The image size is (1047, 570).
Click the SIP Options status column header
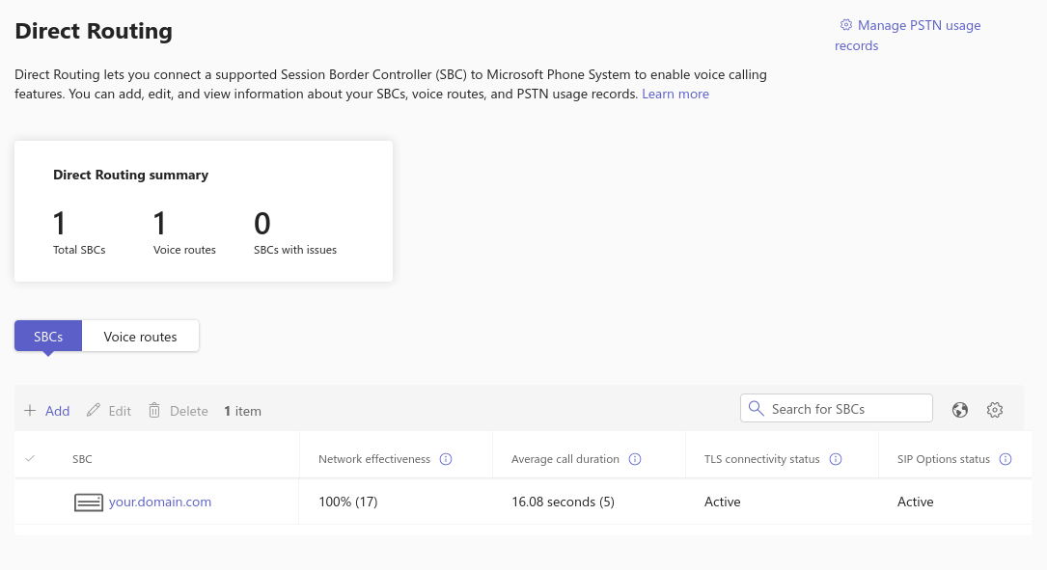[944, 459]
